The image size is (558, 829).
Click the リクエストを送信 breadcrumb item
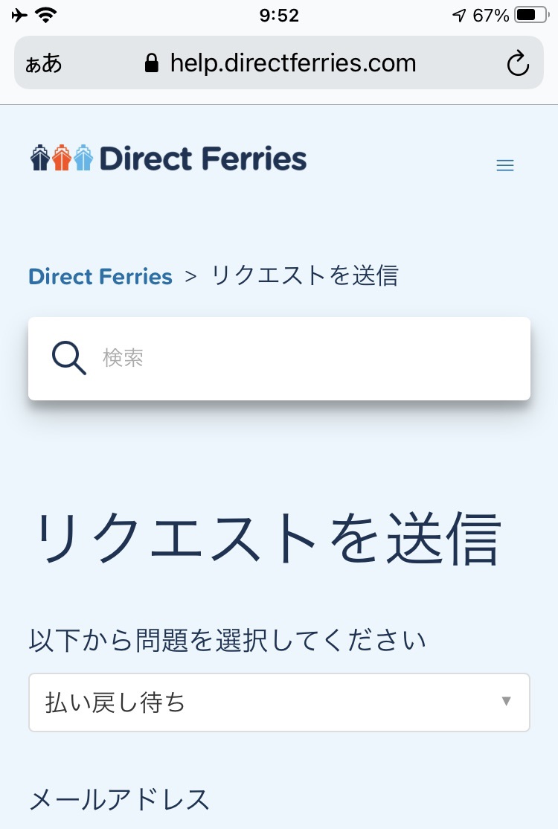click(x=305, y=276)
